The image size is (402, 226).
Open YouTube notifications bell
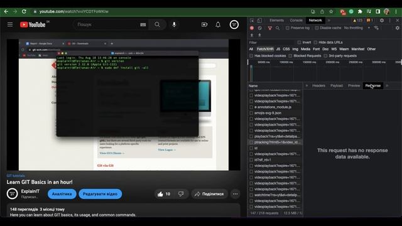pyautogui.click(x=218, y=24)
